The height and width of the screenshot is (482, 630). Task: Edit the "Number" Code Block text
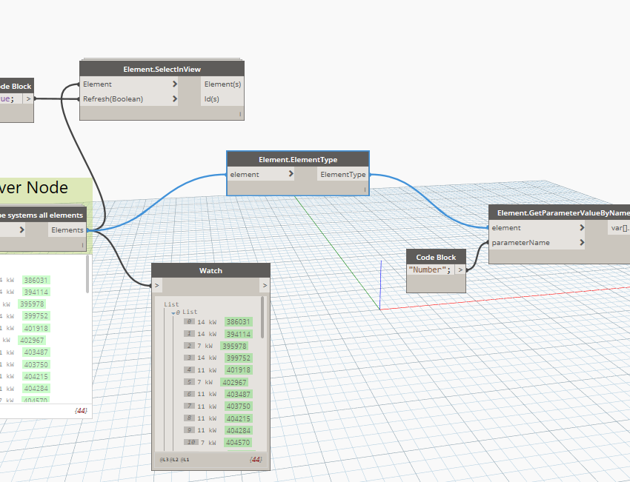point(429,270)
